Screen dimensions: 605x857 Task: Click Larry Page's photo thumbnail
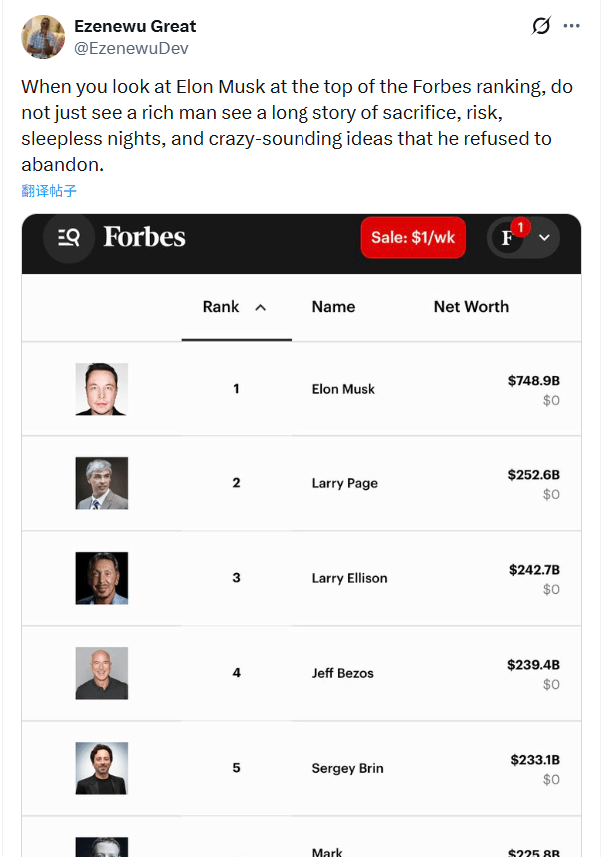pyautogui.click(x=102, y=483)
